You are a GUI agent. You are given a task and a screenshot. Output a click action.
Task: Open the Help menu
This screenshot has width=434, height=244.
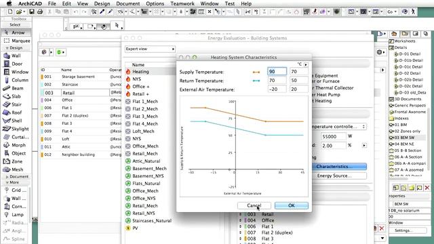click(x=246, y=3)
